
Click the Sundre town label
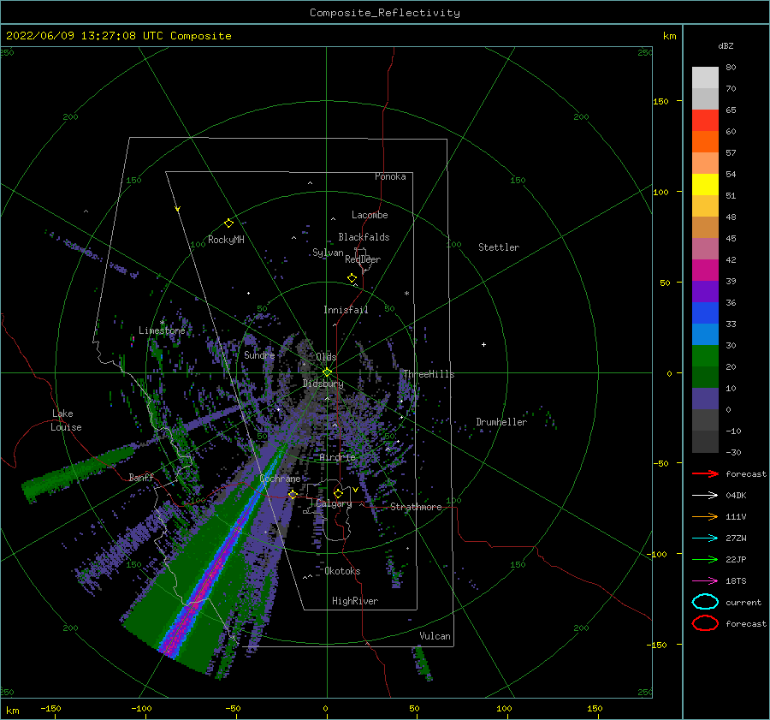point(259,354)
